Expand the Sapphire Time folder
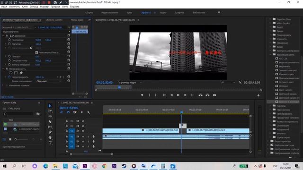 pyautogui.click(x=270, y=19)
